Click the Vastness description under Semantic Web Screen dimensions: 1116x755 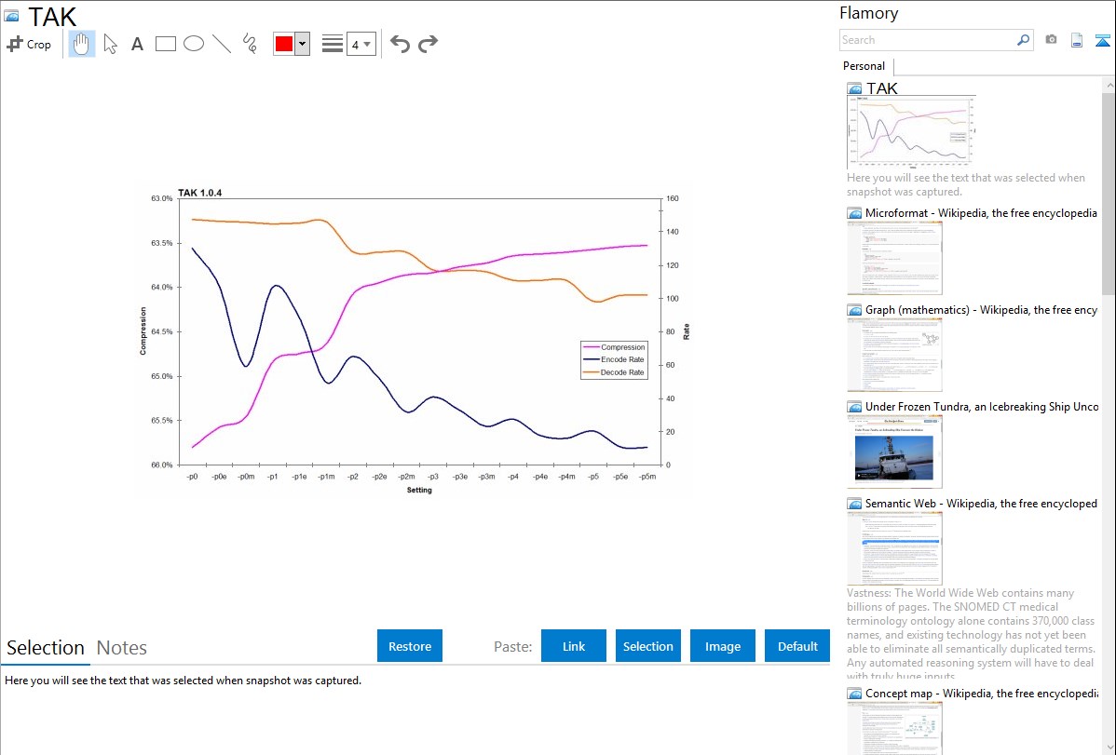point(972,634)
